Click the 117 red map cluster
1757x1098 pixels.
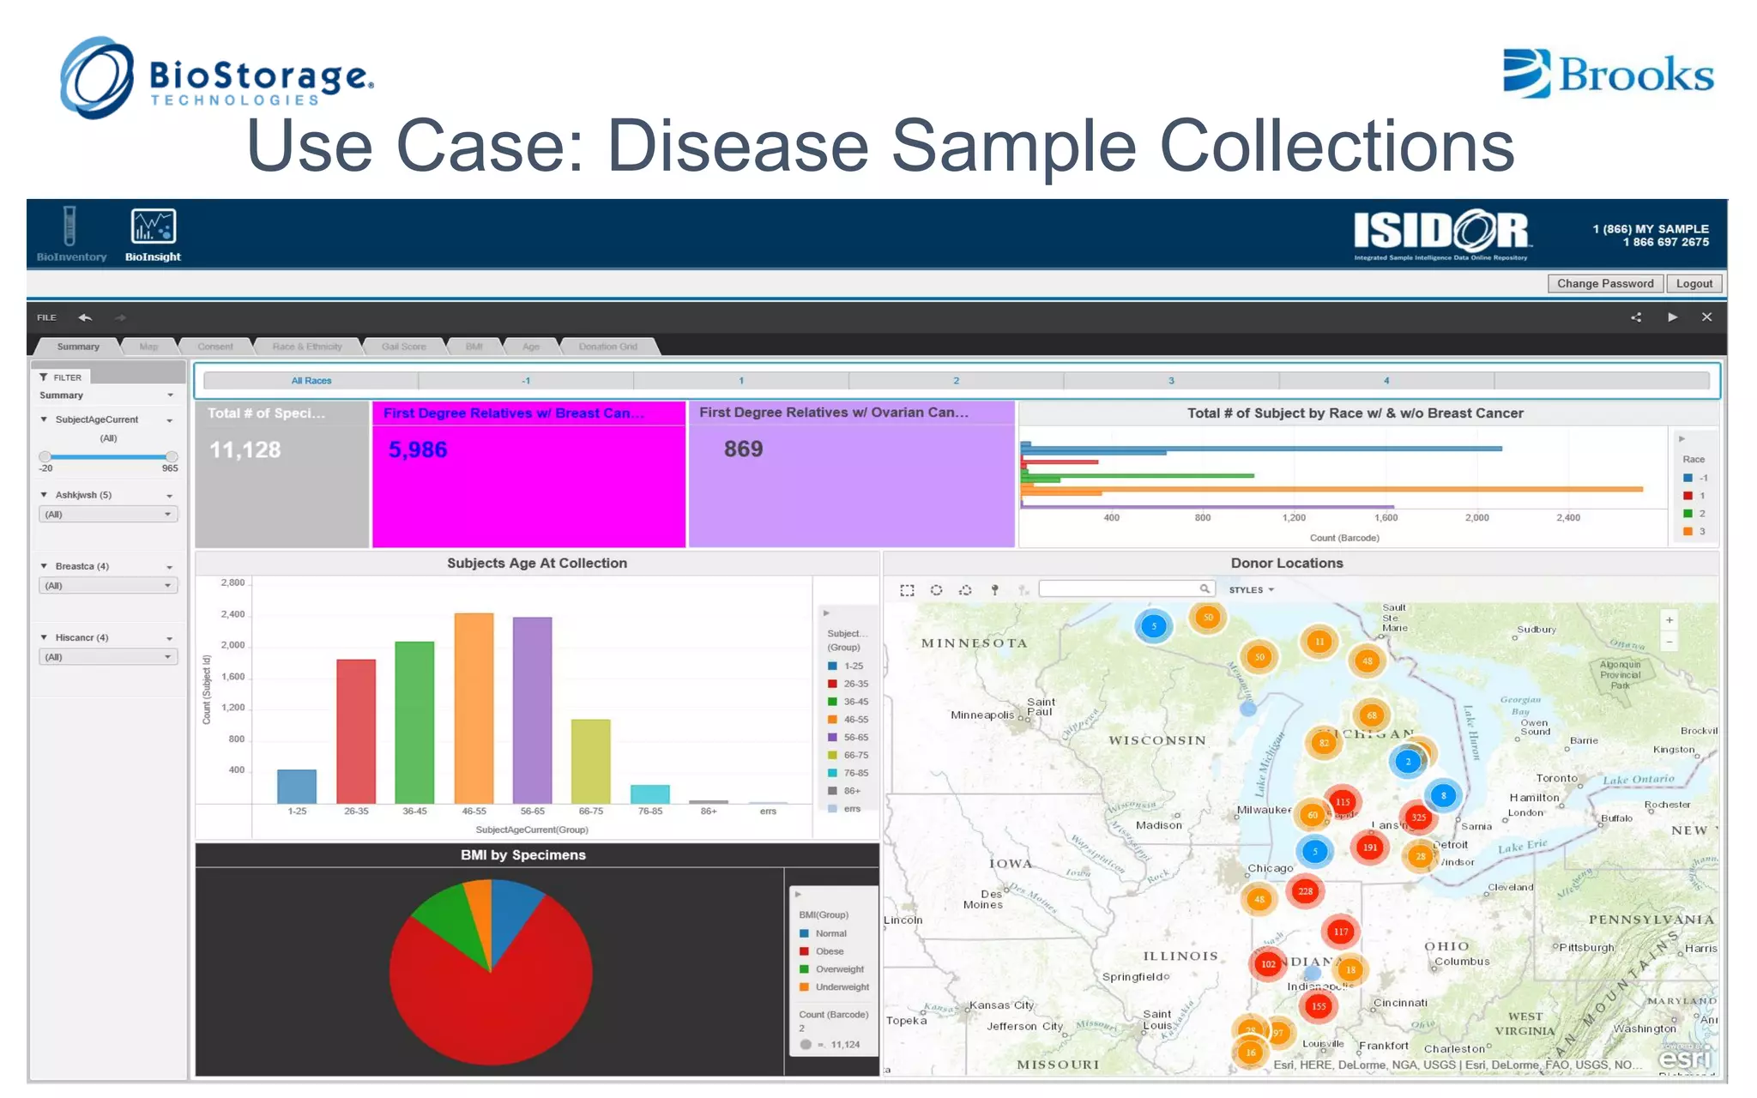tap(1340, 932)
